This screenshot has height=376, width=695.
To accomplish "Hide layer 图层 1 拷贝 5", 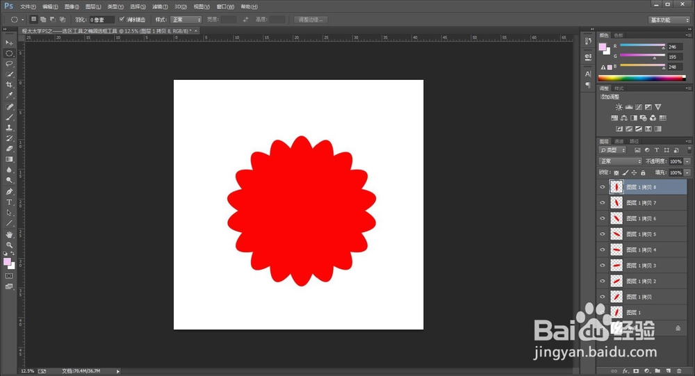I will [x=603, y=234].
